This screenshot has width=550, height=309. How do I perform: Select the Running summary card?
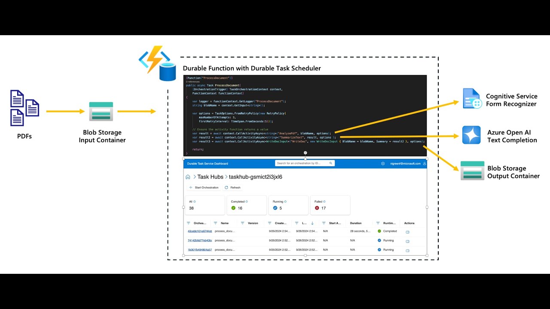point(288,205)
